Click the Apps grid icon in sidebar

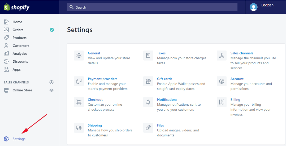pyautogui.click(x=6, y=69)
